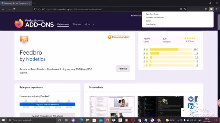Screen dimensions: 220x123
Task: Open a new tab with plus button
Action: [35, 3]
